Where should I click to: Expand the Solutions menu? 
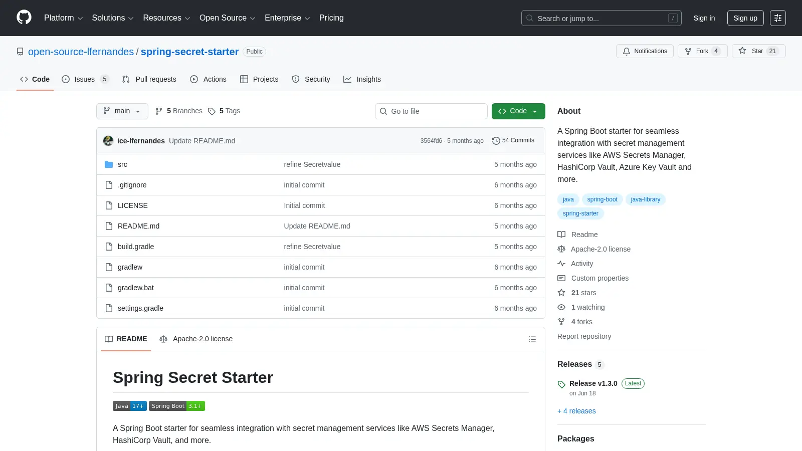point(113,18)
